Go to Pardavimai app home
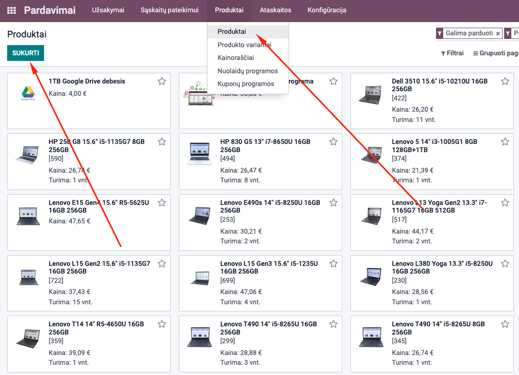This screenshot has height=375, width=519. point(50,10)
